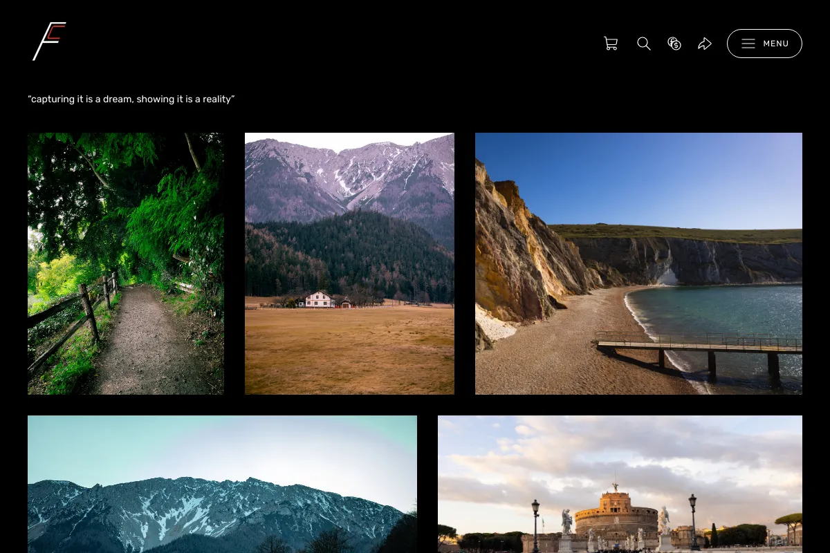Screen dimensions: 830x553
Task: Click the hamburger lines icon in Menu
Action: pos(748,44)
